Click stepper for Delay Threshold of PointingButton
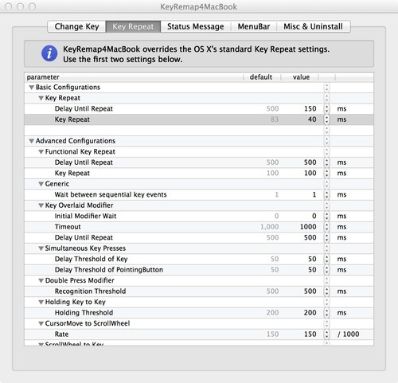 (x=326, y=270)
